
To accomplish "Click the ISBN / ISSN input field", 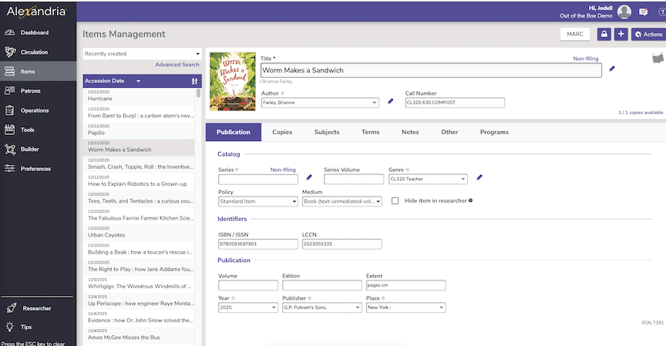I will pos(257,244).
